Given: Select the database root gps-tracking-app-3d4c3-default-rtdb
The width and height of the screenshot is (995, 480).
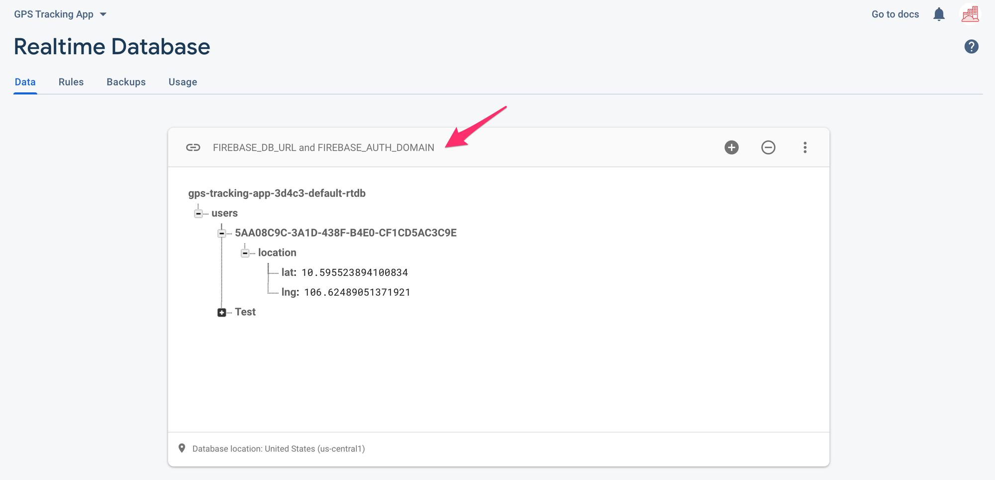Looking at the screenshot, I should (x=277, y=193).
